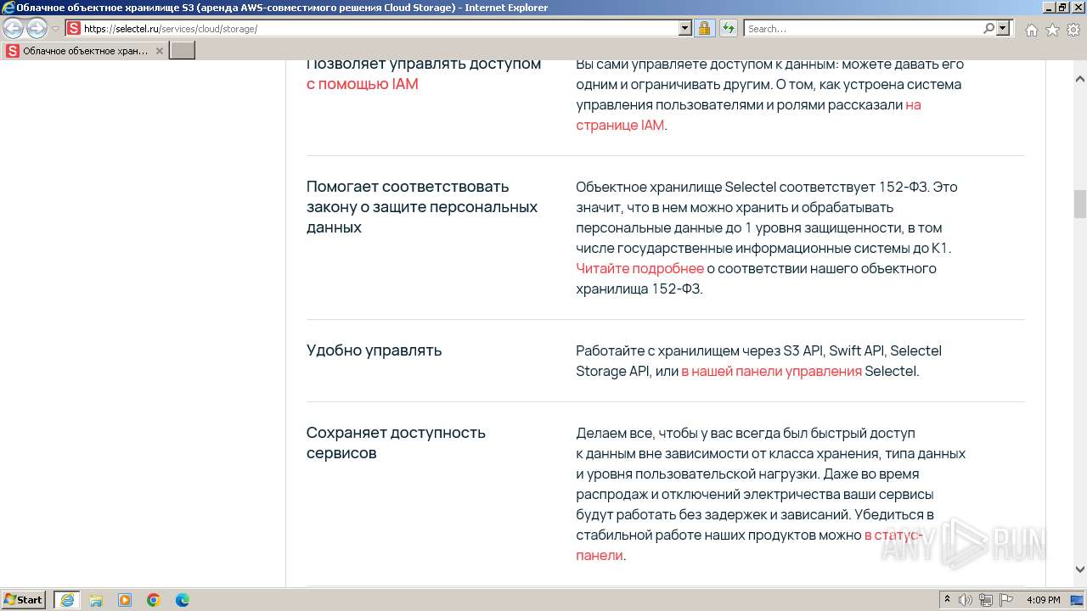Click the Selectel site icon in address bar
This screenshot has width=1087, height=611.
tap(74, 29)
